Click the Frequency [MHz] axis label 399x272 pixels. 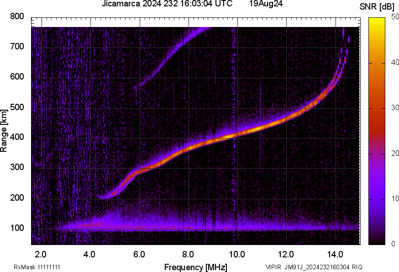pos(196,267)
